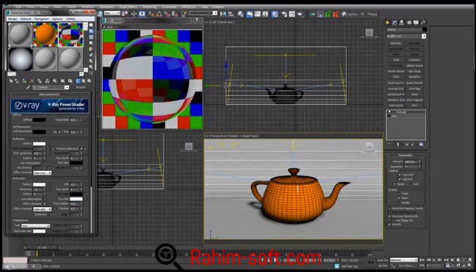Pick material from object with eyedropper
The height and width of the screenshot is (272, 476).
coord(29,87)
